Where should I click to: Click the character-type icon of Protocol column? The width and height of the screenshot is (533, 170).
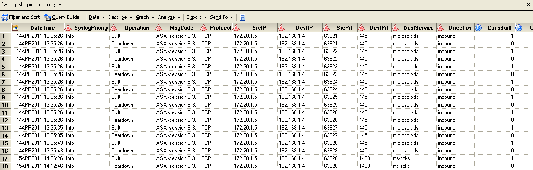204,28
